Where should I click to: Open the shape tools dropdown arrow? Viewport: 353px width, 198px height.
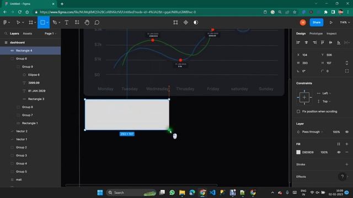(x=47, y=23)
